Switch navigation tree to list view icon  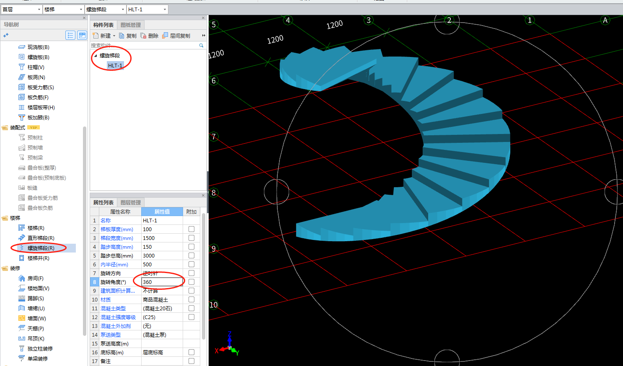[x=70, y=36]
